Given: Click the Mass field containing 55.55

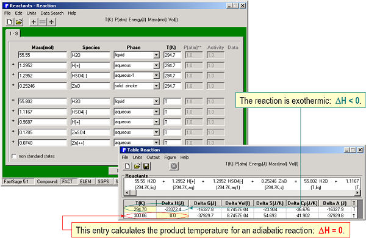Looking at the screenshot, I should click(42, 55).
